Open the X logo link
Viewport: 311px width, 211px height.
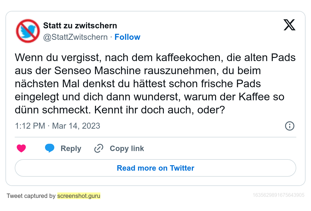point(289,25)
